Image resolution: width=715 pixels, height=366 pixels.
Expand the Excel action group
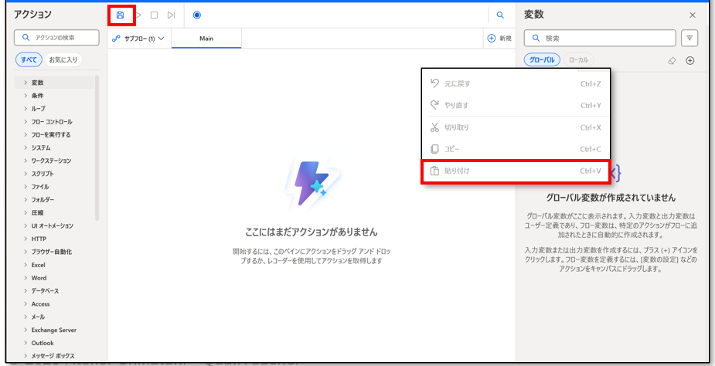pos(39,264)
